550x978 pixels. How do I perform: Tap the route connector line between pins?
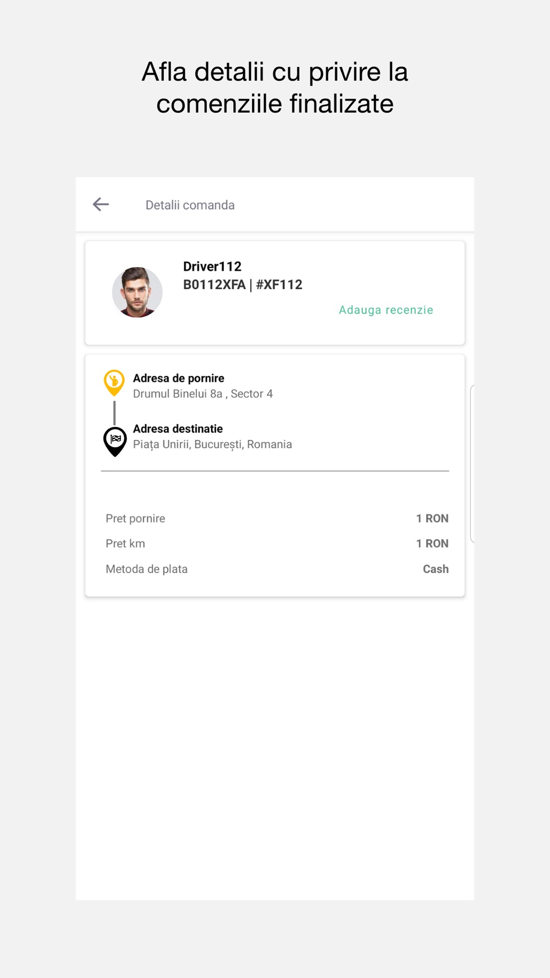pos(114,413)
